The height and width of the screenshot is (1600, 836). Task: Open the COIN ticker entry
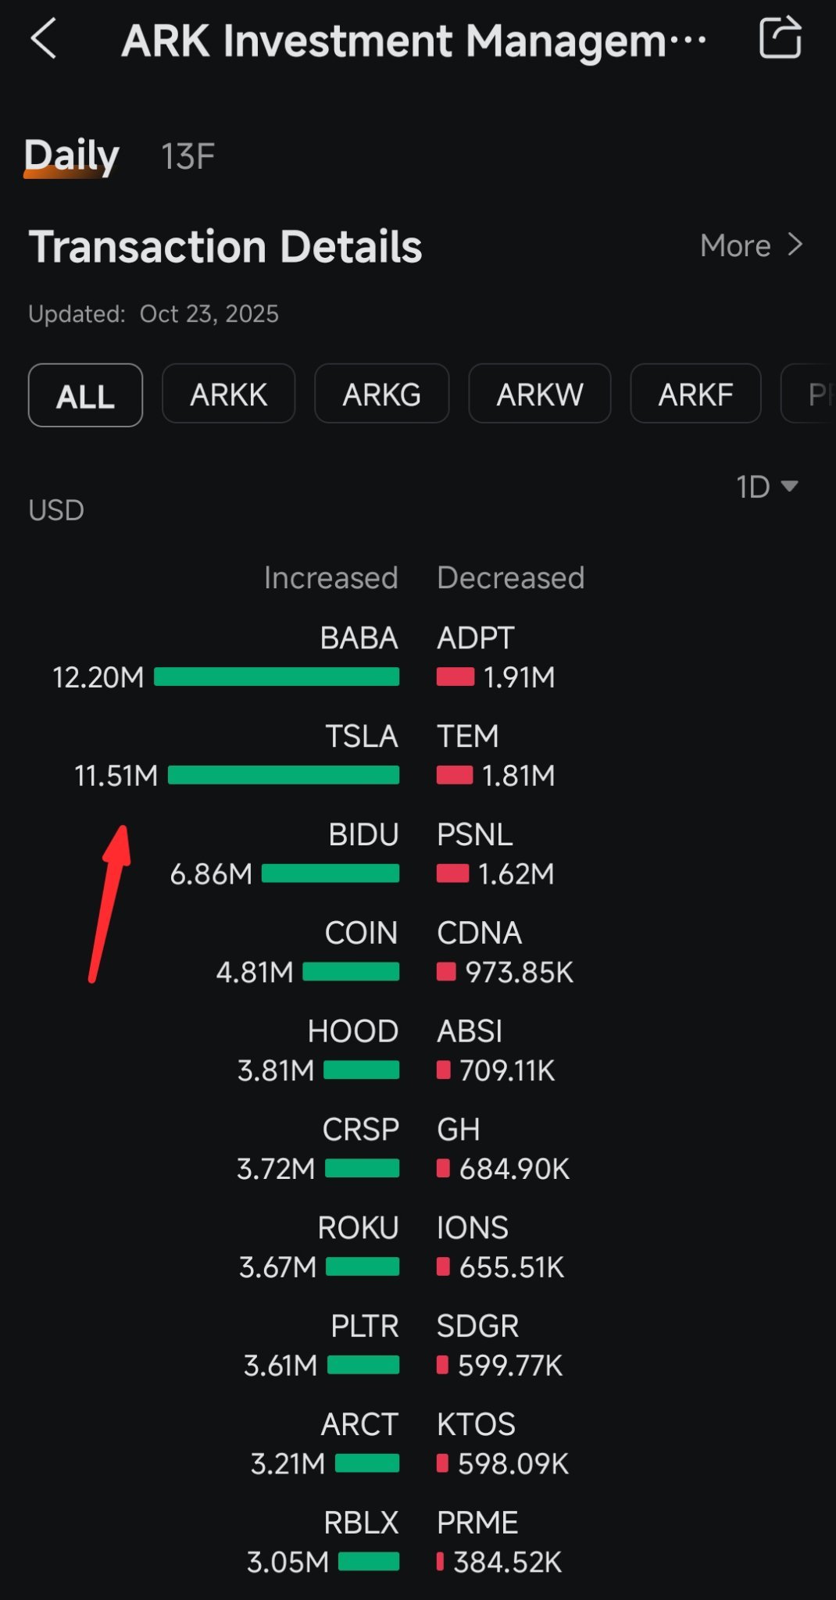pyautogui.click(x=361, y=933)
